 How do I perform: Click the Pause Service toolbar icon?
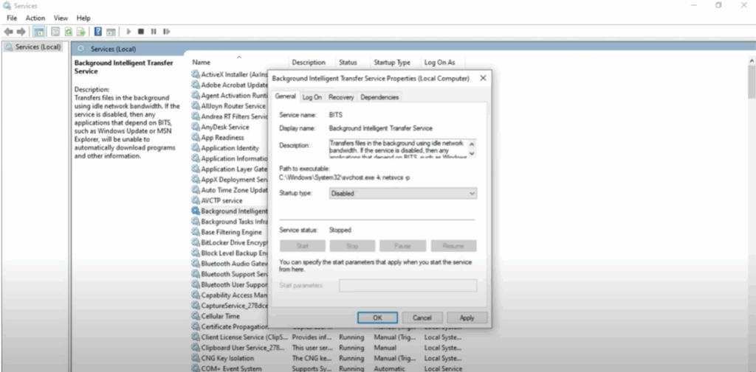[154, 32]
